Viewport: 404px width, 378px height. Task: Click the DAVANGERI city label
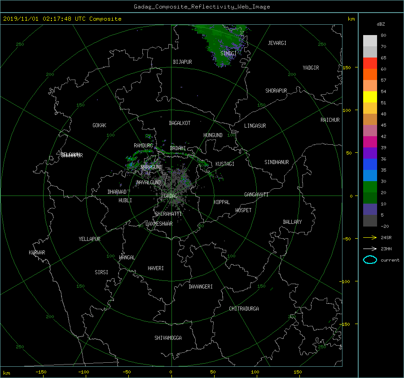pyautogui.click(x=201, y=287)
